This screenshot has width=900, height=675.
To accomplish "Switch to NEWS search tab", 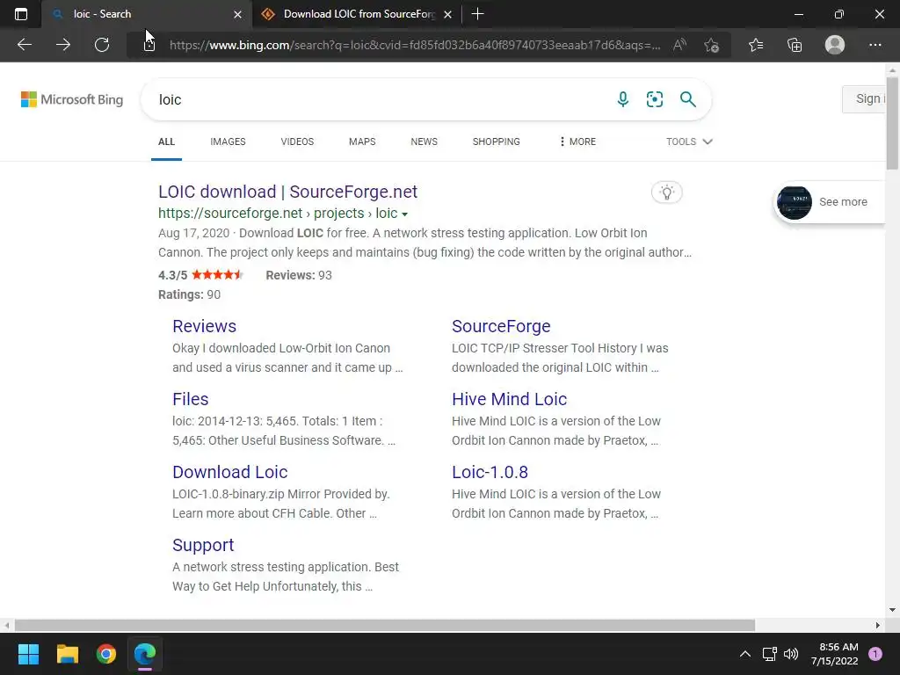I will point(425,142).
